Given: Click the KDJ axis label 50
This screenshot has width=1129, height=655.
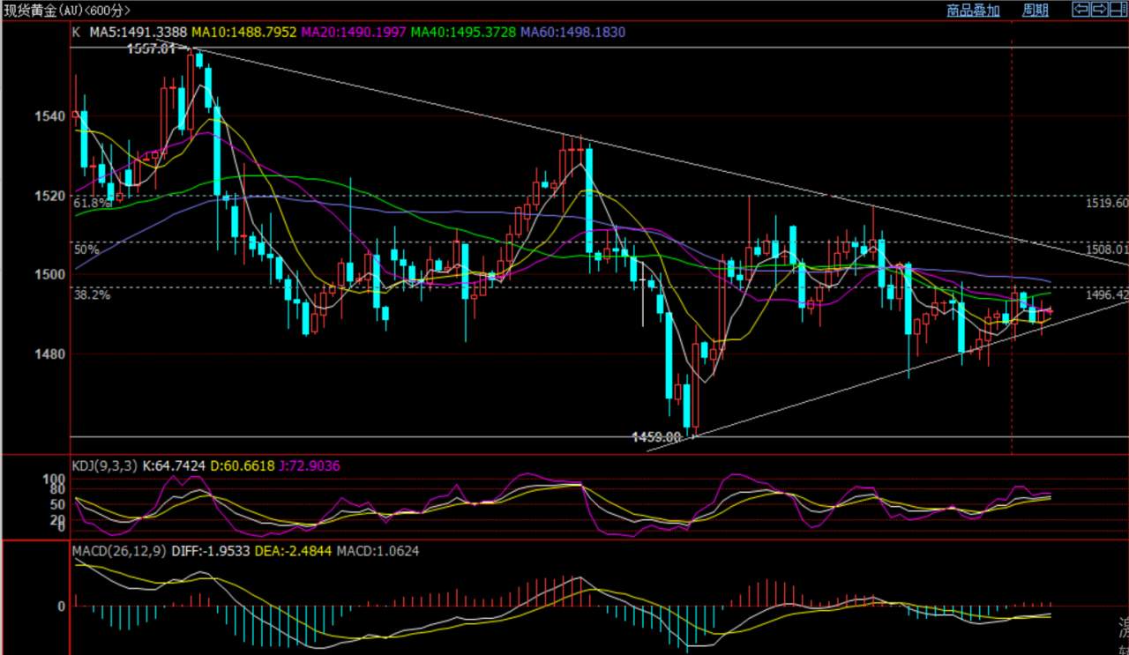Looking at the screenshot, I should [x=59, y=504].
